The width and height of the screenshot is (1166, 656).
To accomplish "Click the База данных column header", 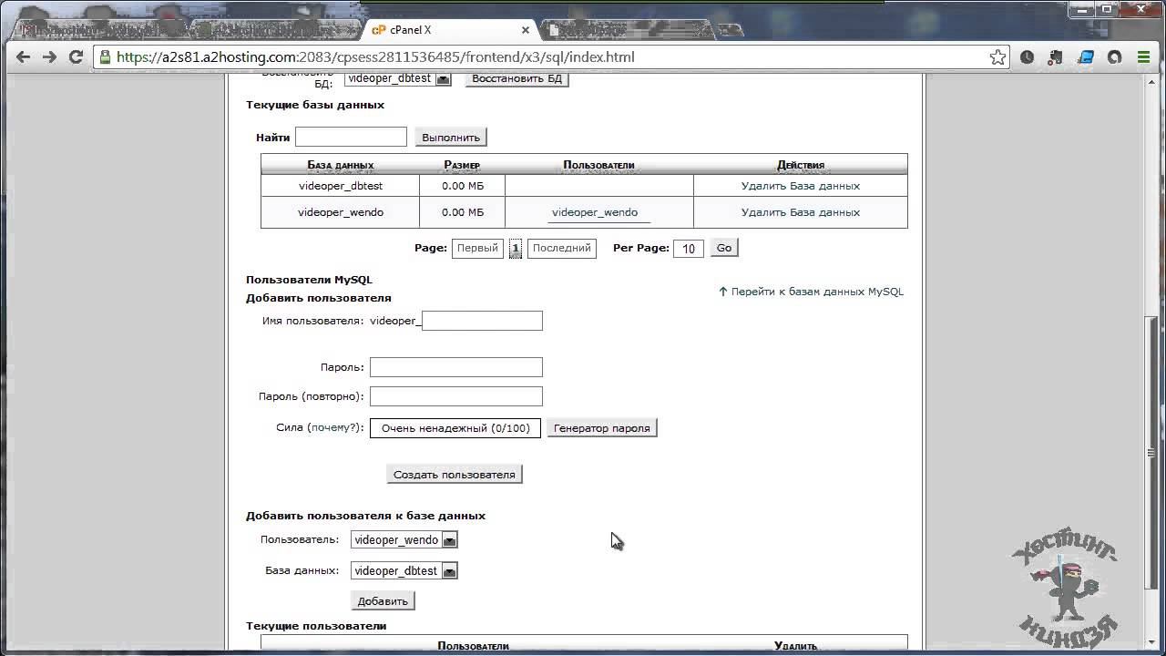I will (x=341, y=165).
